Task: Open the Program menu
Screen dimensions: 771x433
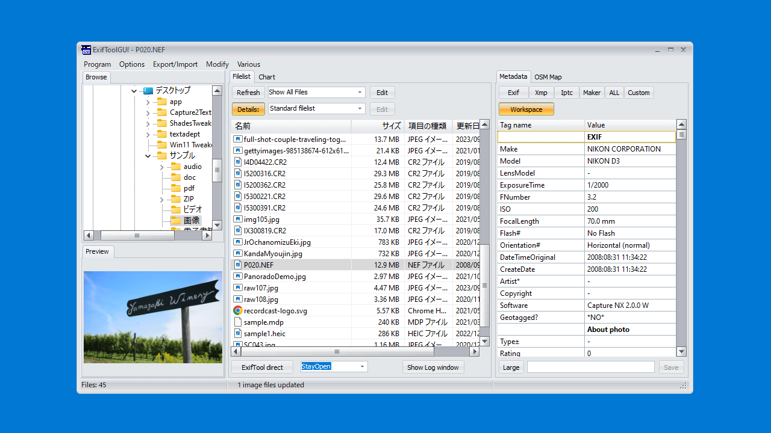Action: point(98,64)
